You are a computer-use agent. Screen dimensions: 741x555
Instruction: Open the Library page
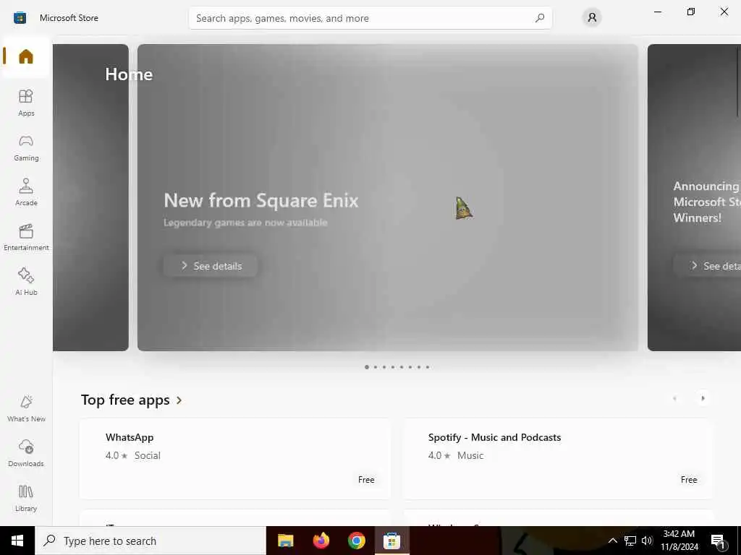[26, 498]
